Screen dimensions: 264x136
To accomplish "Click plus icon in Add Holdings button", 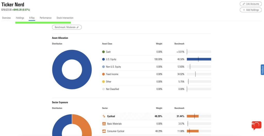I will (x=244, y=10).
